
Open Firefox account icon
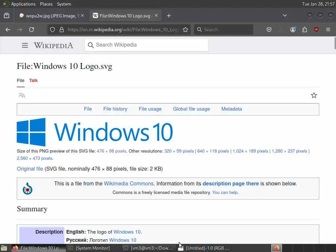(293, 29)
